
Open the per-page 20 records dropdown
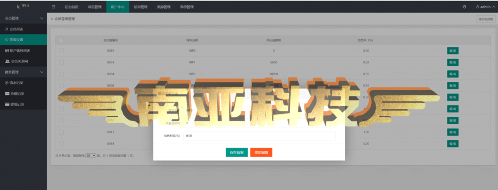[91, 156]
